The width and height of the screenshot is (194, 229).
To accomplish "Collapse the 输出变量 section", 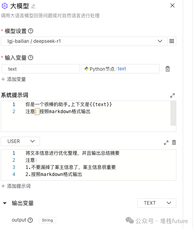I will coord(5,203).
